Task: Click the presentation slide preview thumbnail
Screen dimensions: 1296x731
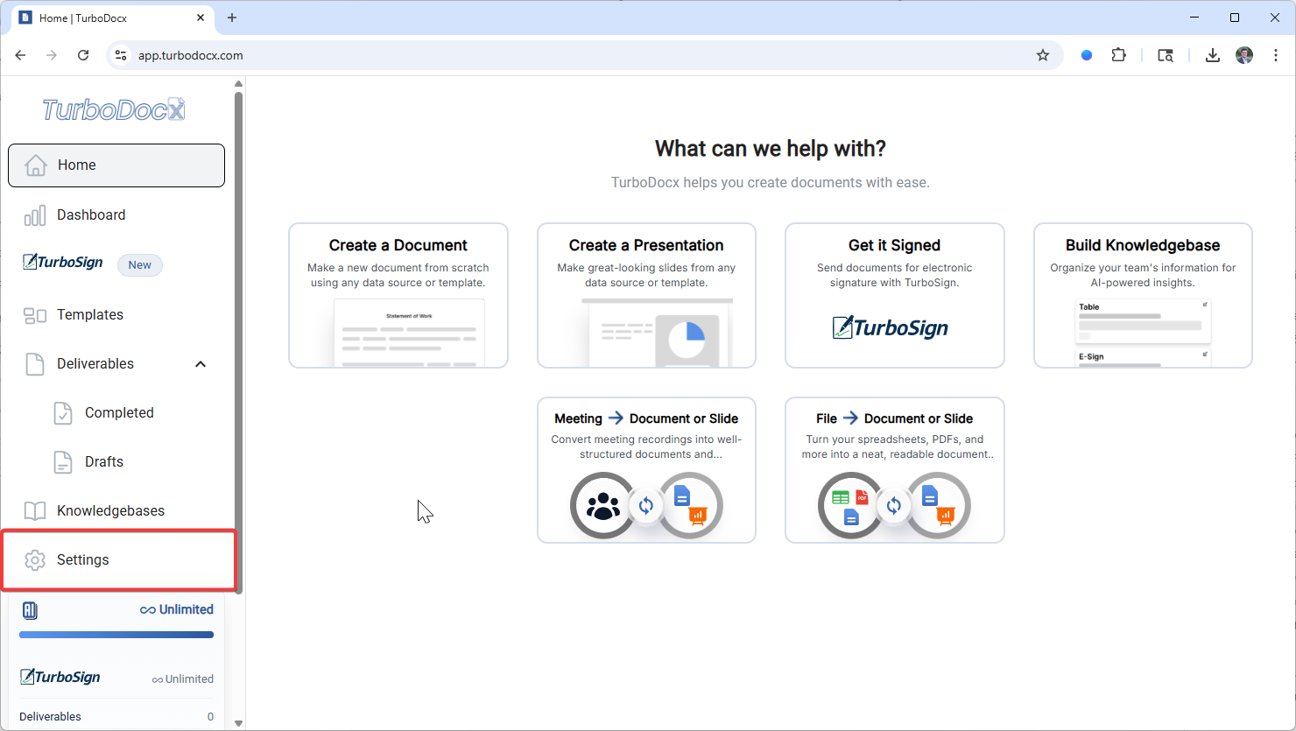Action: pyautogui.click(x=657, y=333)
